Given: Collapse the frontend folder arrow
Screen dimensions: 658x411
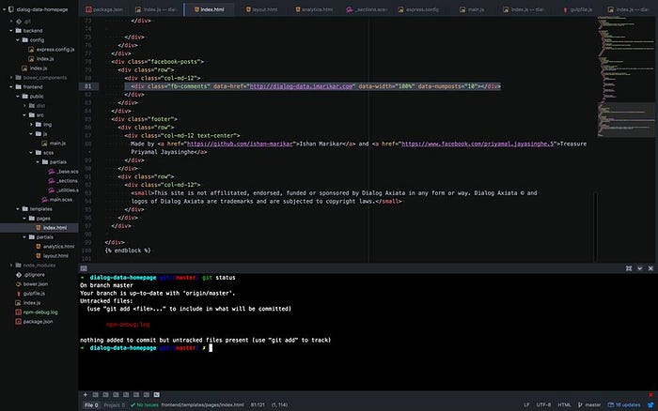Looking at the screenshot, I should click(x=11, y=86).
